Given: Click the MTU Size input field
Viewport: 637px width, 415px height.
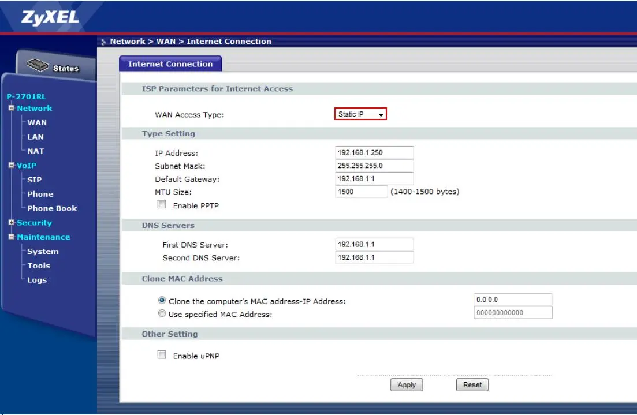Looking at the screenshot, I should click(361, 192).
